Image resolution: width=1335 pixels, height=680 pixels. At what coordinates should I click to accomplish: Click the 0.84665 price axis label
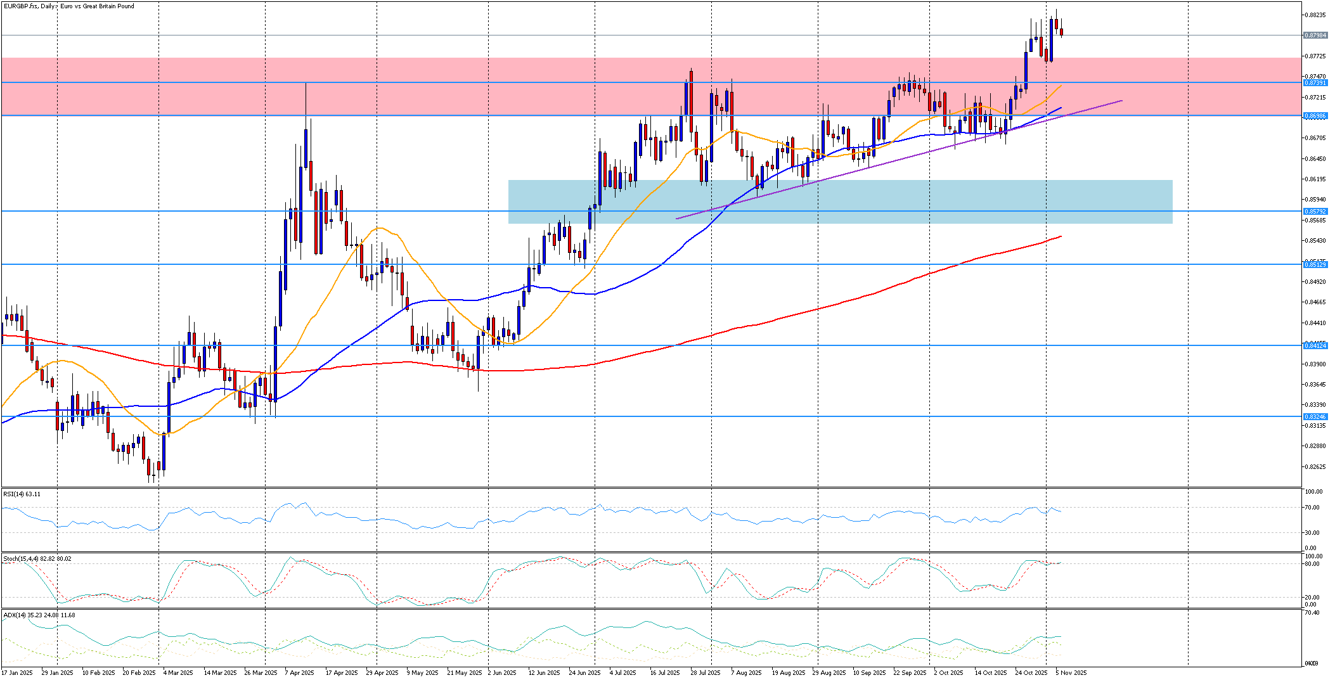click(1315, 302)
